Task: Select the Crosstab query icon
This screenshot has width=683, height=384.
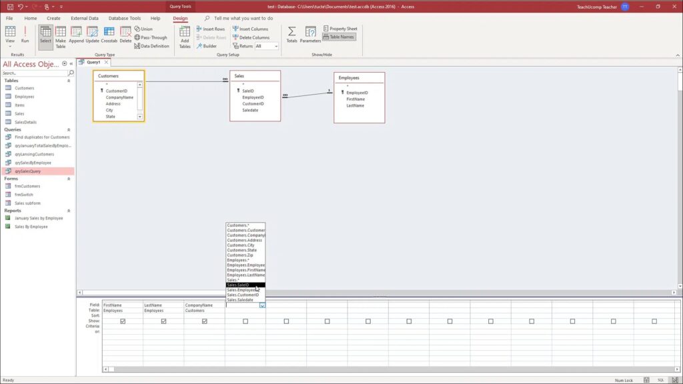Action: [109, 34]
